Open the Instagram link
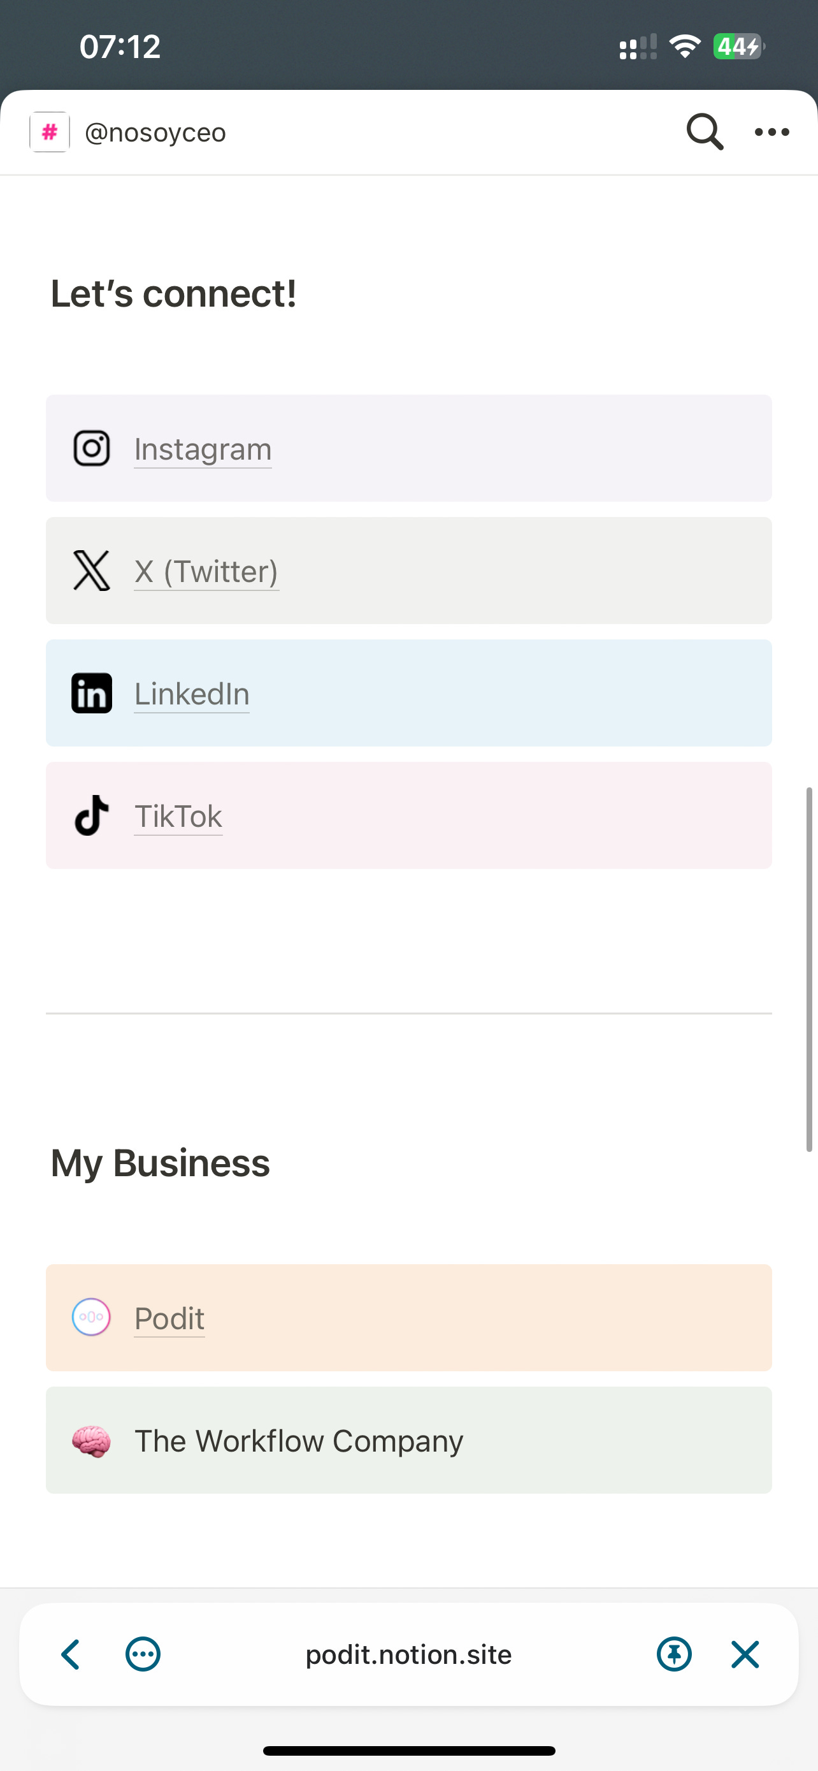The image size is (818, 1771). (203, 449)
